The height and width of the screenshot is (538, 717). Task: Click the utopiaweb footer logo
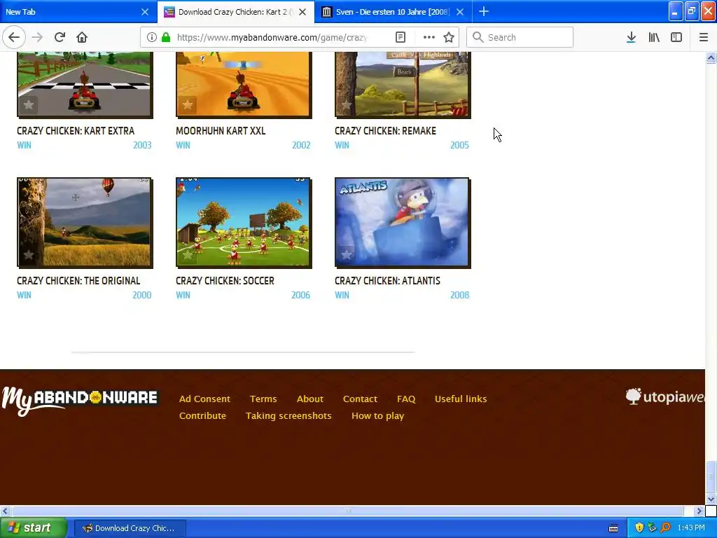[x=665, y=396]
